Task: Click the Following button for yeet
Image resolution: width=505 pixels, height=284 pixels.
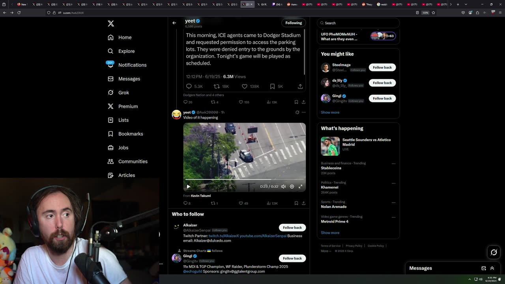Action: click(294, 23)
